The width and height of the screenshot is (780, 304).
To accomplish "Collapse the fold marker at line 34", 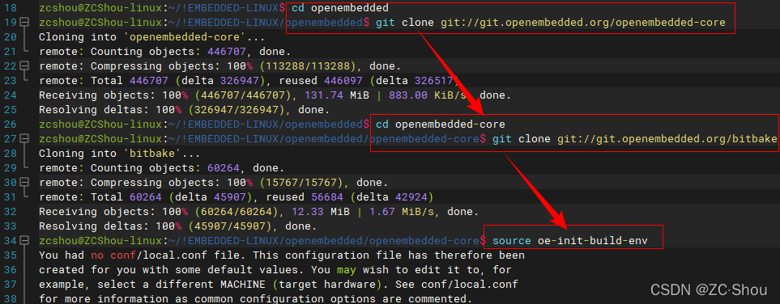I will tap(25, 241).
